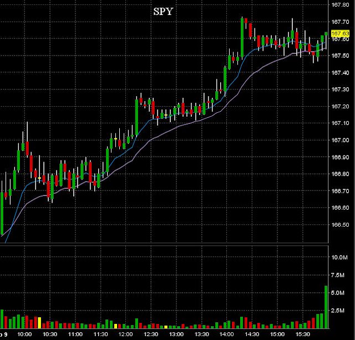The width and height of the screenshot is (355, 340).
Task: Select the 12:00 time axis label
Action: pyautogui.click(x=126, y=334)
